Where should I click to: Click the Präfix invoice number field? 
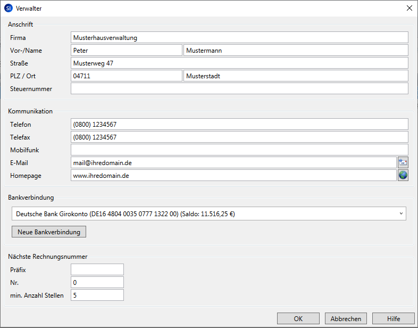(x=97, y=270)
